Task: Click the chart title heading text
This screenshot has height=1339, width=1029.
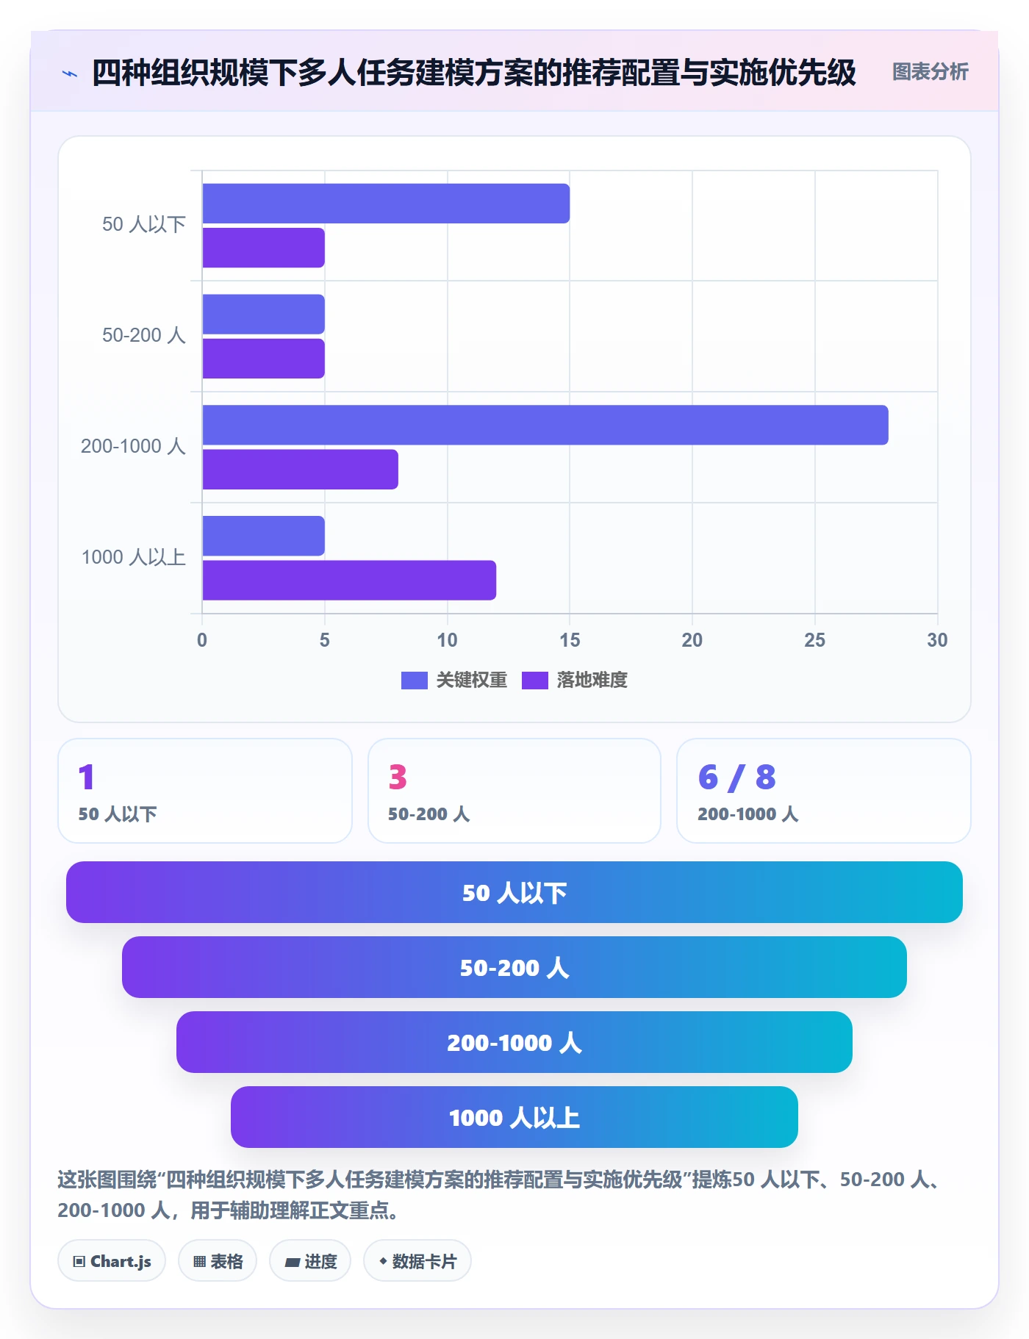Action: click(x=474, y=73)
